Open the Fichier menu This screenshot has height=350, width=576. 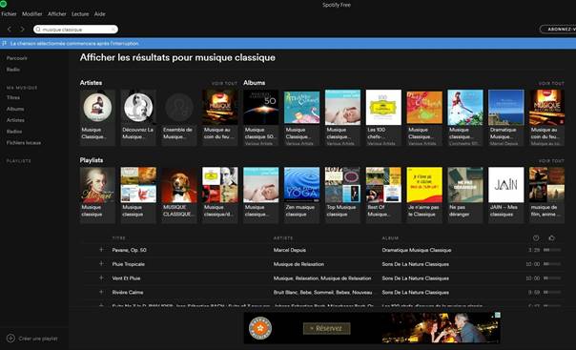[9, 14]
